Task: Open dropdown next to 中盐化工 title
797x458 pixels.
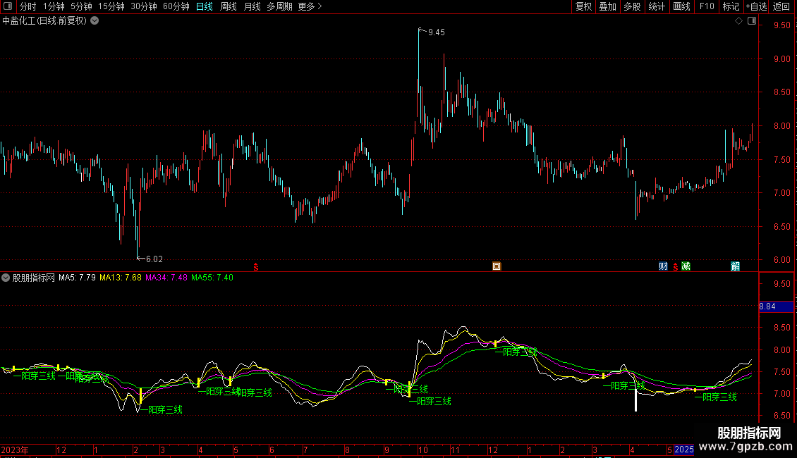Action: coord(95,21)
